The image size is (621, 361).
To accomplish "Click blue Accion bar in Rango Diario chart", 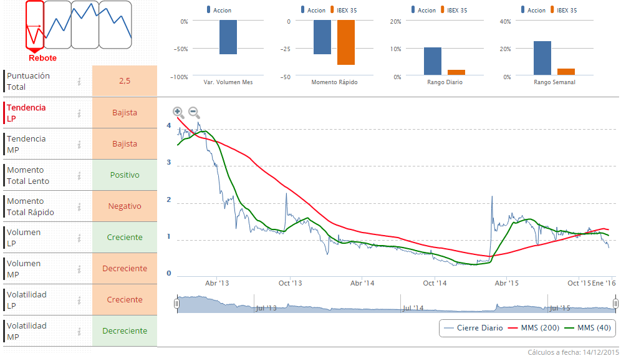I will [433, 61].
